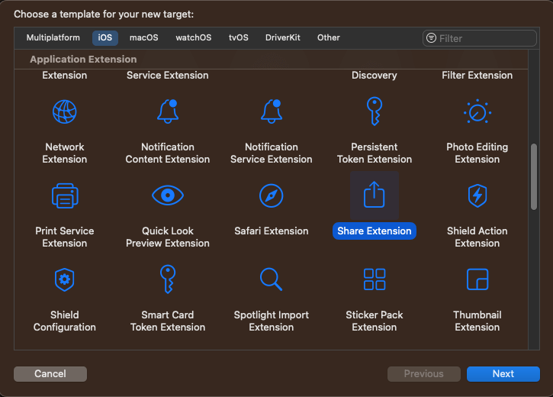Click the filter icon in search field

point(431,37)
